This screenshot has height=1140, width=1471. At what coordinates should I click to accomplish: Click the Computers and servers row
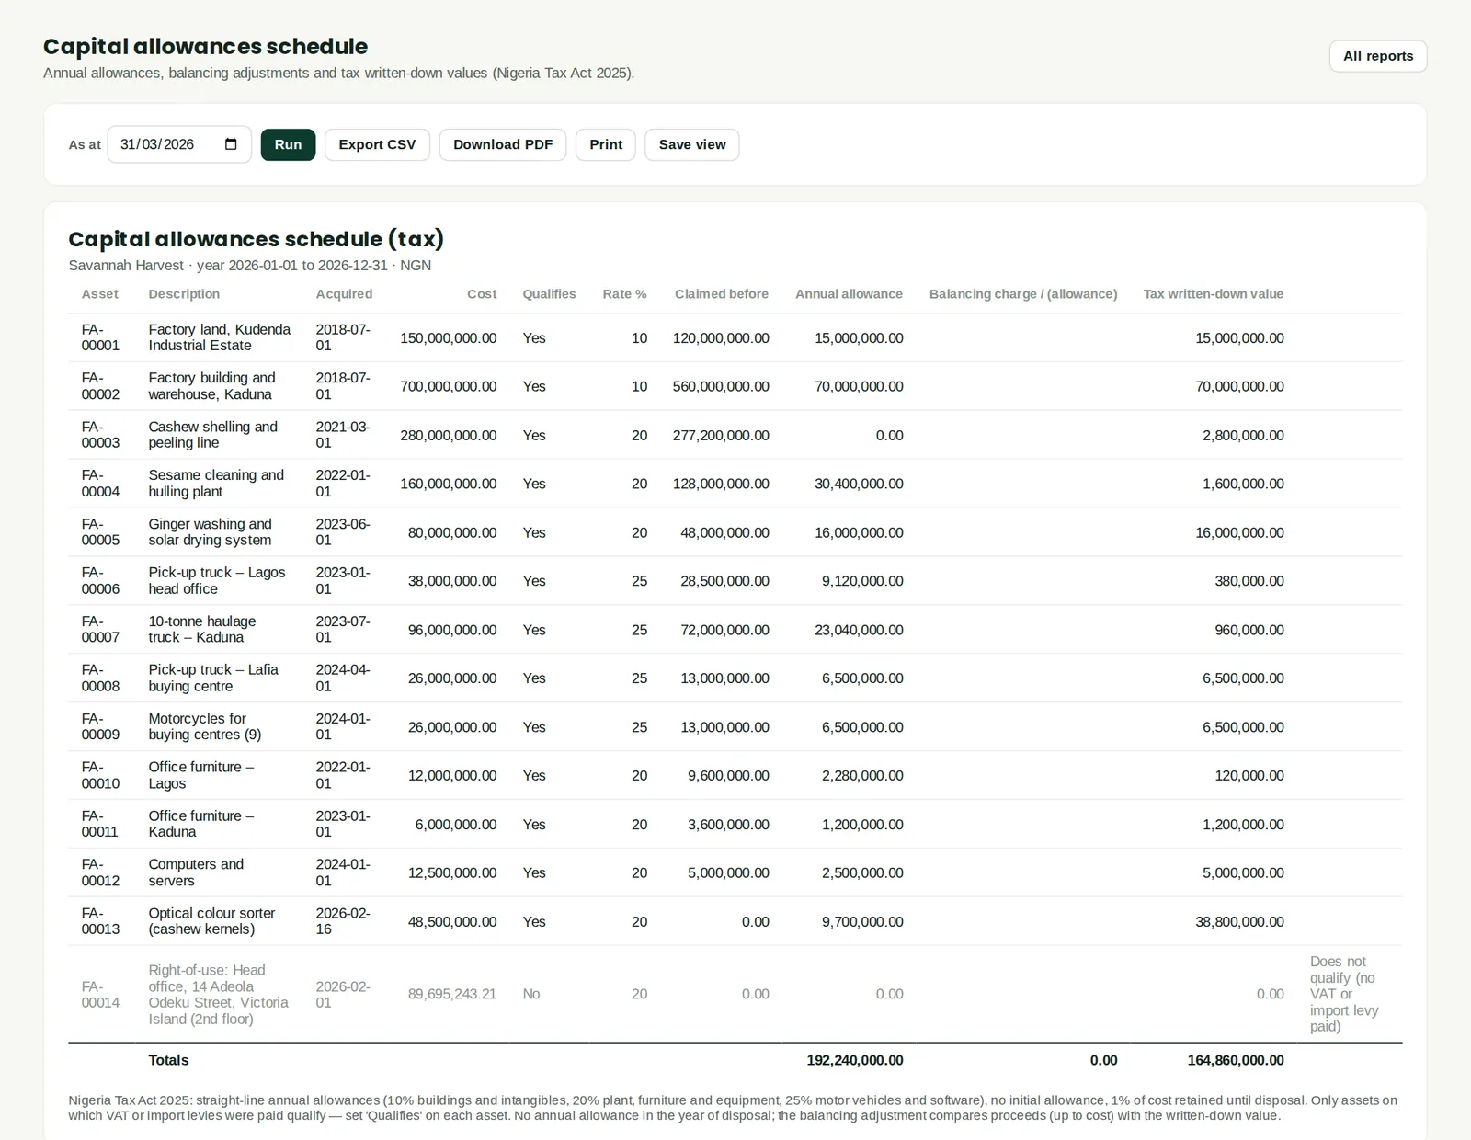(x=735, y=872)
